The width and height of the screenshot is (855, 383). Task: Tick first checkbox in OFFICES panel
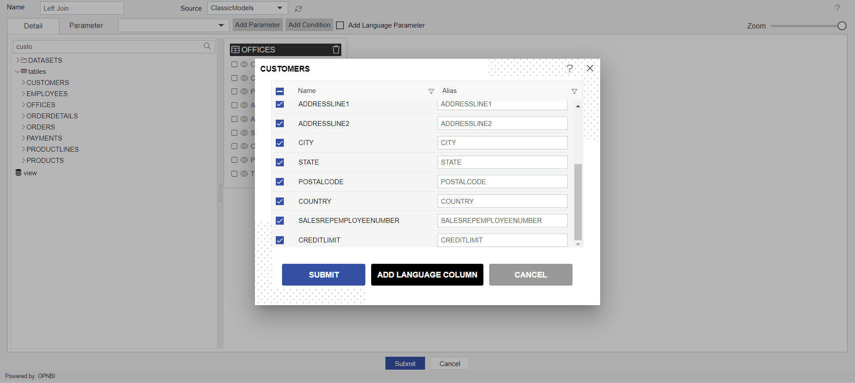click(x=234, y=65)
